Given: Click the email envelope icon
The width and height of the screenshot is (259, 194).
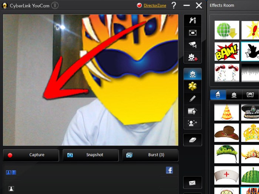Looking at the screenshot, I should pos(192,183).
